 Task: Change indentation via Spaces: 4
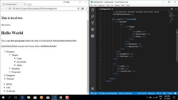pyautogui.click(x=151, y=93)
